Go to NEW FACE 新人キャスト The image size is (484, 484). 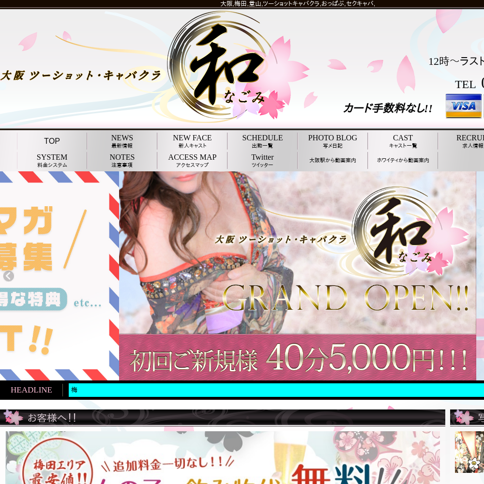tap(192, 141)
